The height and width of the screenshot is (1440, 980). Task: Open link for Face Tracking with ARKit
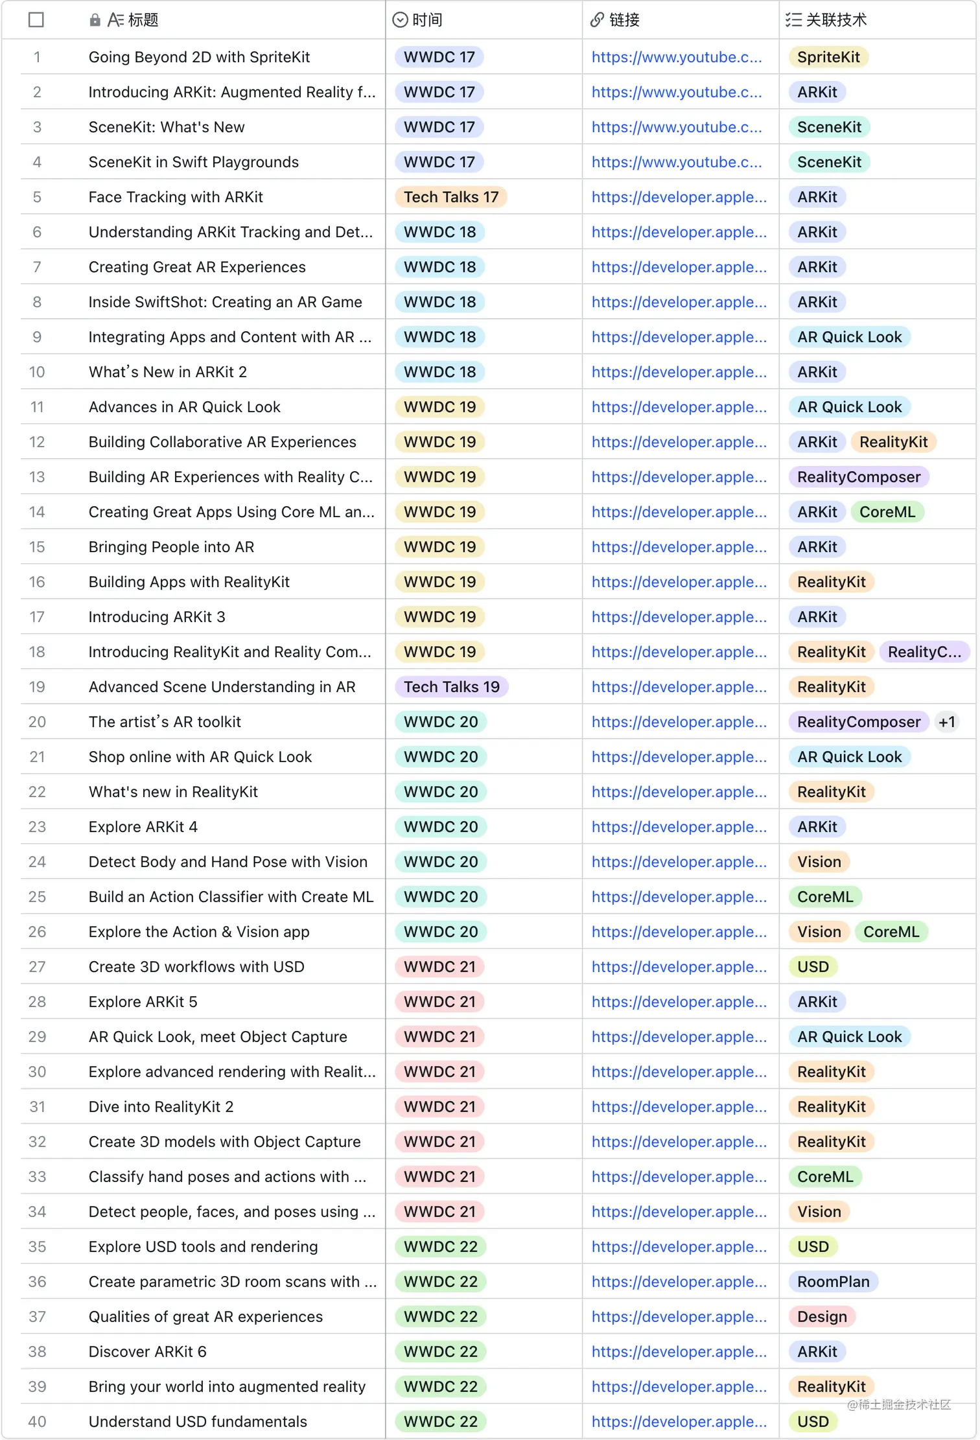[679, 197]
